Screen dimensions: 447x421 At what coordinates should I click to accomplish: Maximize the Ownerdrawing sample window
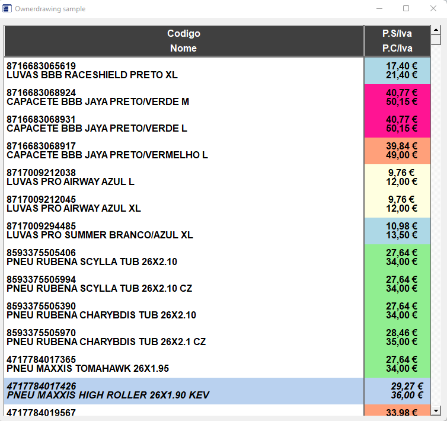(406, 9)
